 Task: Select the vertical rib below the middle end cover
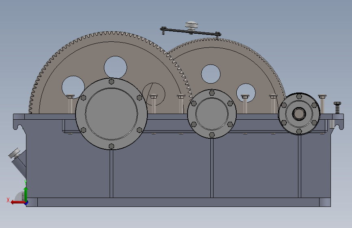coord(212,168)
